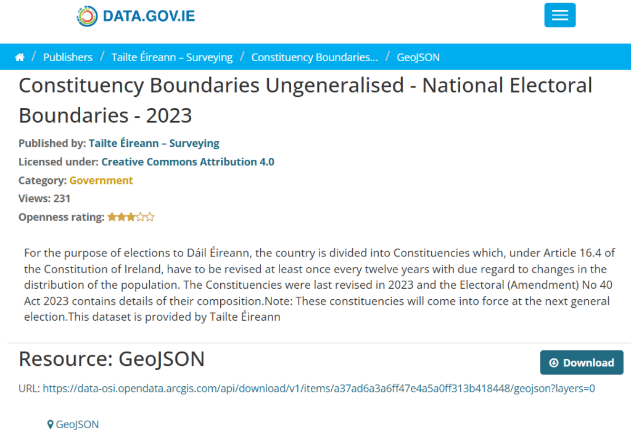Open the Government category link
This screenshot has width=631, height=438.
pos(101,180)
